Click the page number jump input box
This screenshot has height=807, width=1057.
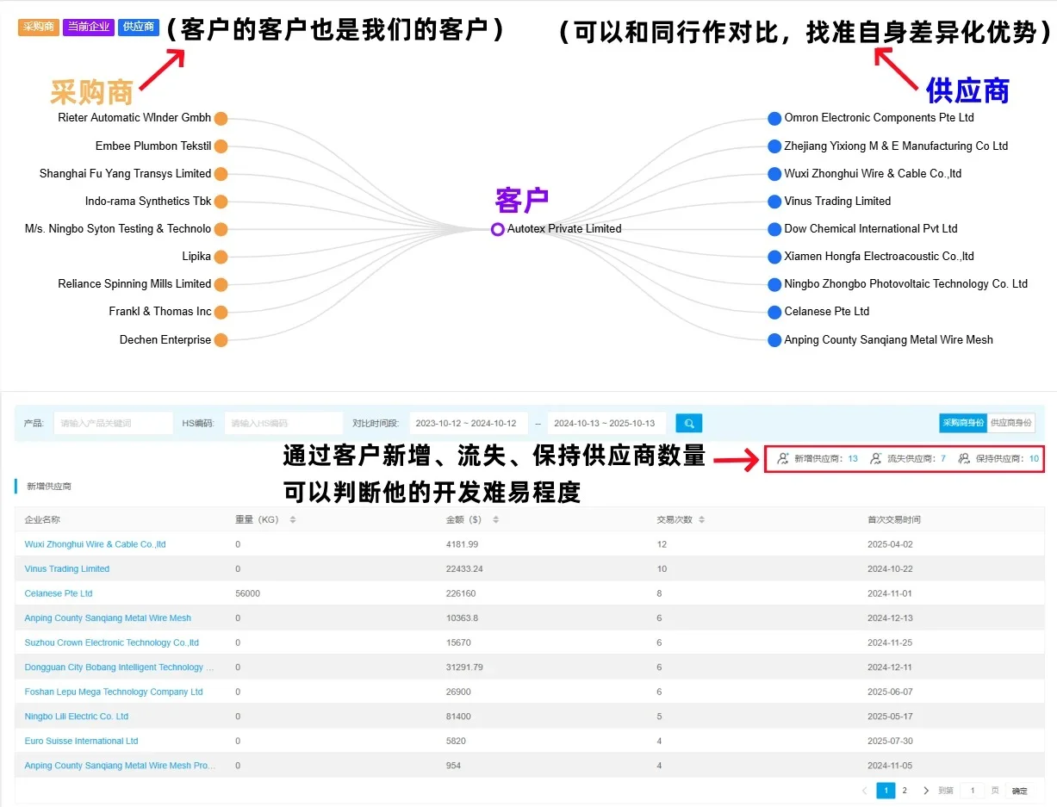(973, 791)
